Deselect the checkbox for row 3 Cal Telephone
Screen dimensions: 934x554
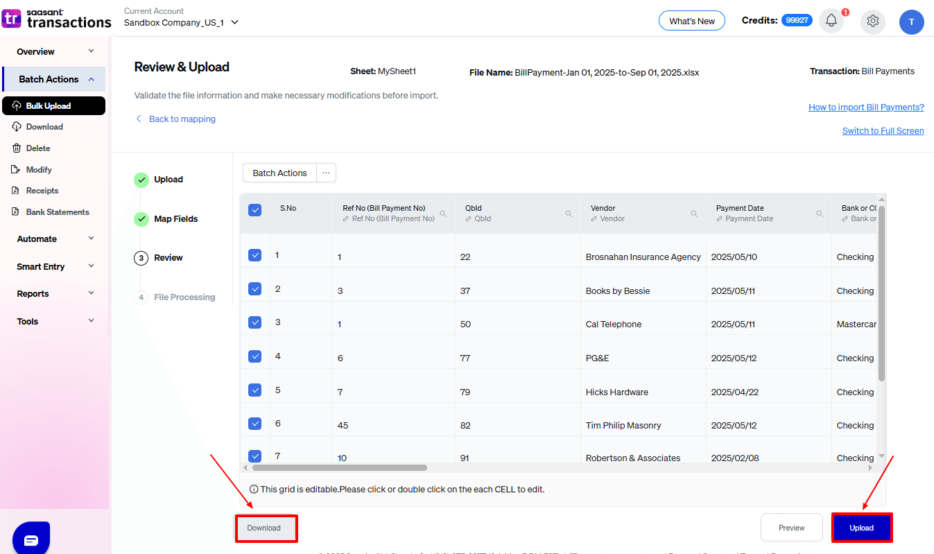click(x=254, y=322)
